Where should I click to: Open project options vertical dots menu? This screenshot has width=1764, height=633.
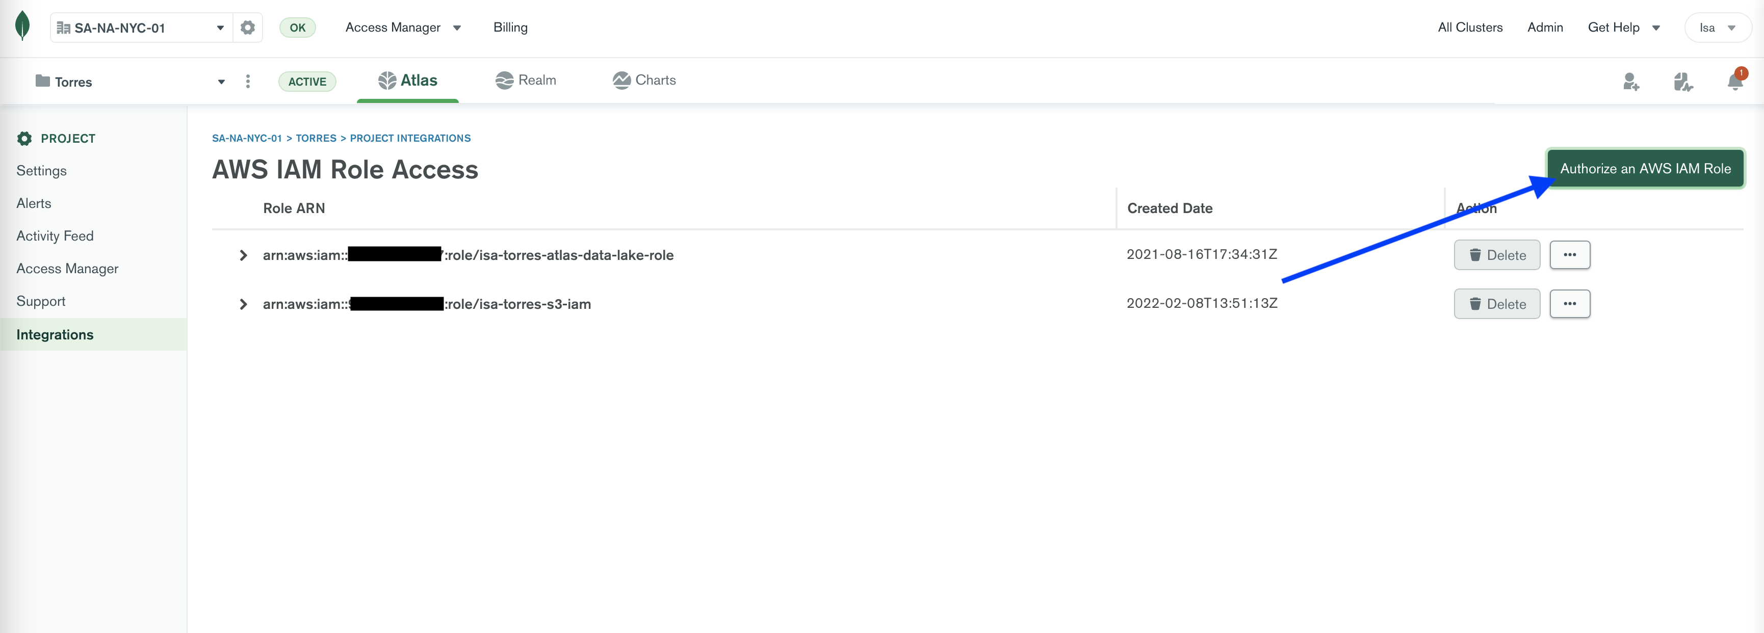pyautogui.click(x=248, y=82)
